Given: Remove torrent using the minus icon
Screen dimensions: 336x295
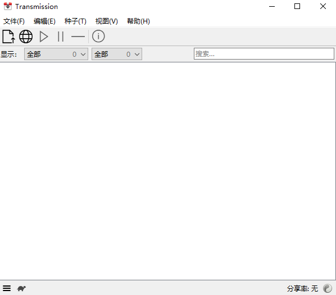Looking at the screenshot, I should (78, 37).
